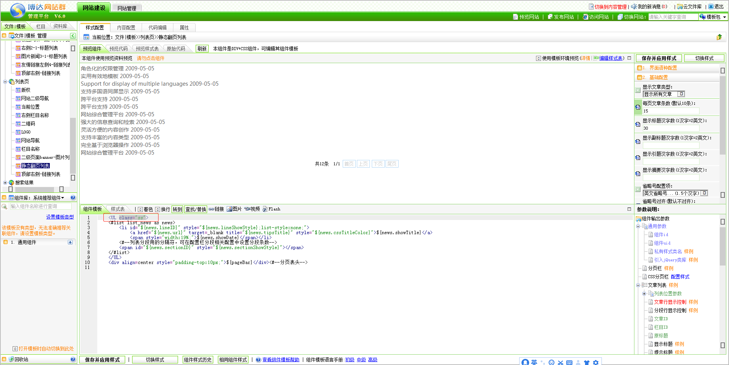Image resolution: width=729 pixels, height=365 pixels.
Task: Click the 每页文章条数 input field
Action: [670, 111]
